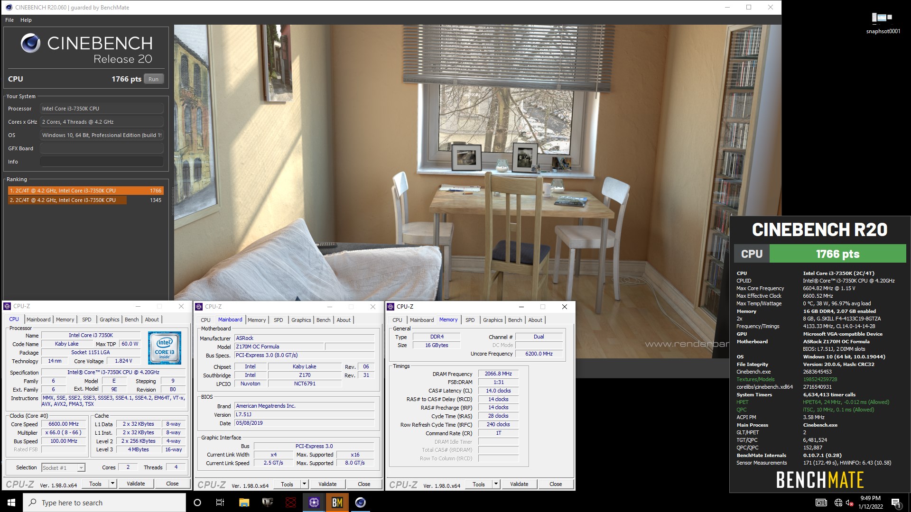The width and height of the screenshot is (911, 512).
Task: Click the Processor field showing i3-7350K
Action: coord(102,109)
